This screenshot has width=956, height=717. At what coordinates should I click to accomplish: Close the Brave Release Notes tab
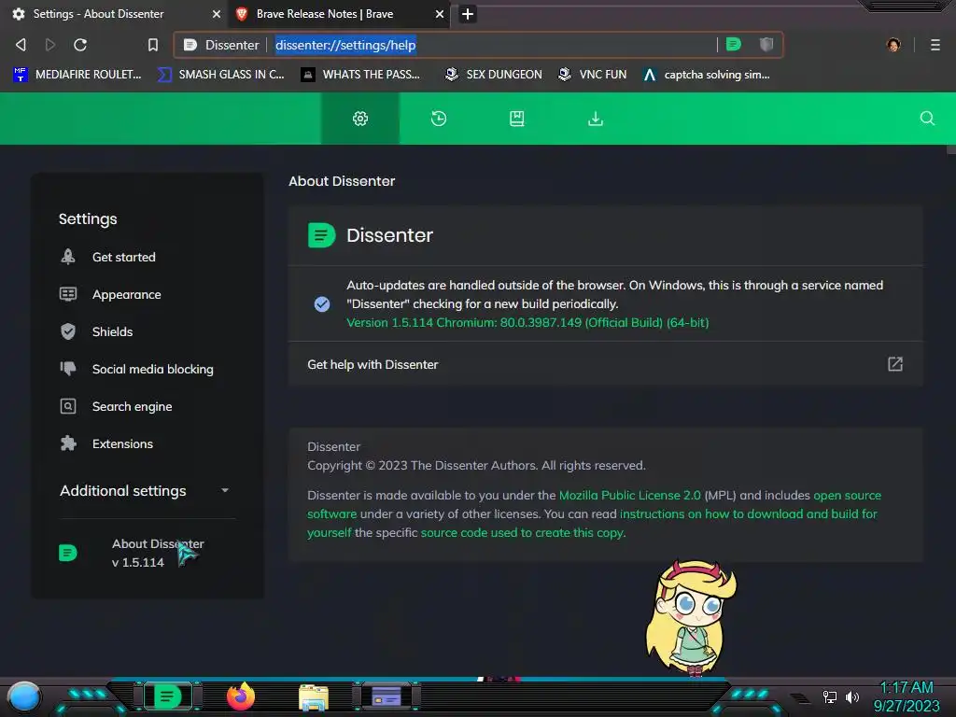pyautogui.click(x=439, y=13)
